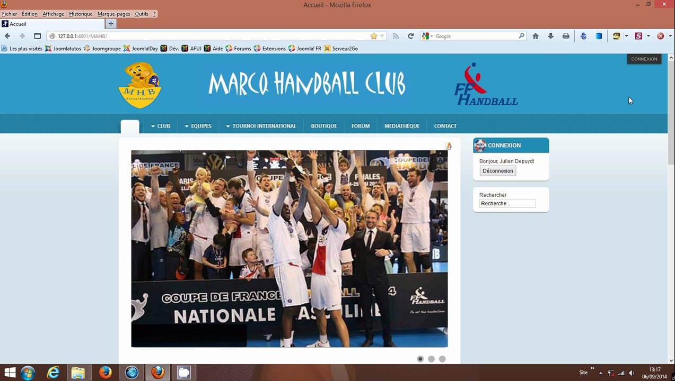Click the back navigation arrow
This screenshot has height=381, width=675.
[x=7, y=36]
